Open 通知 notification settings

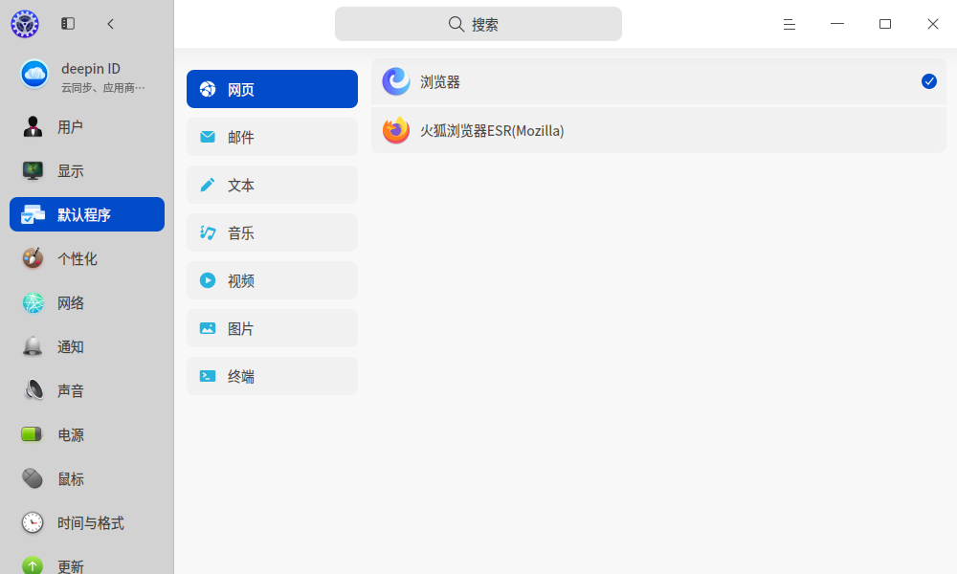click(x=87, y=346)
